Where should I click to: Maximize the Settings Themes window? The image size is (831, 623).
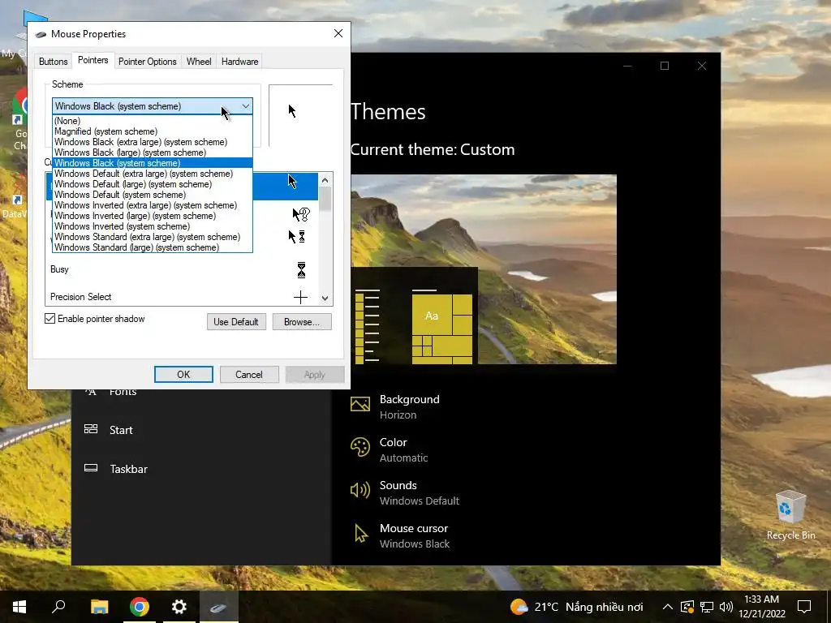[x=665, y=66]
